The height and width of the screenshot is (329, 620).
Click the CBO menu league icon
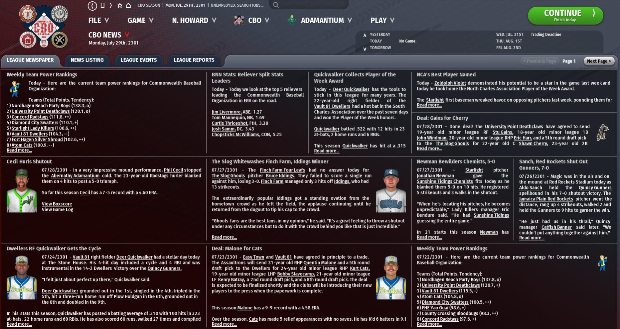[239, 20]
